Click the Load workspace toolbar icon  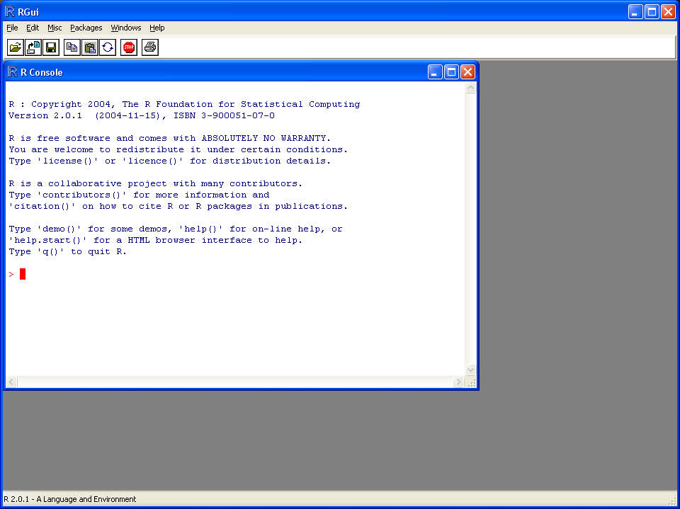click(33, 47)
